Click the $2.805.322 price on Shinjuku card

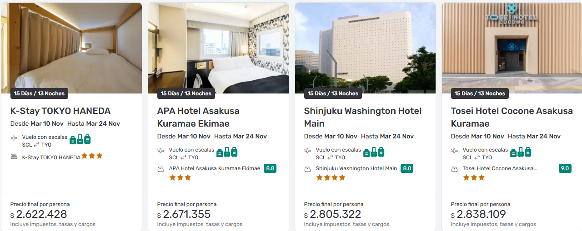(x=335, y=214)
